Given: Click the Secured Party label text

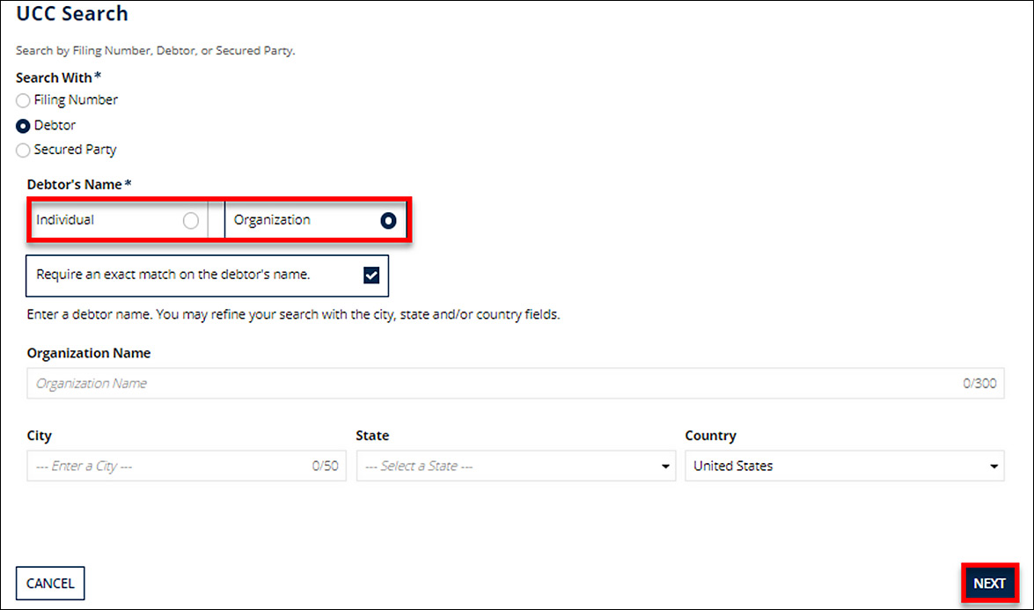Looking at the screenshot, I should (75, 151).
